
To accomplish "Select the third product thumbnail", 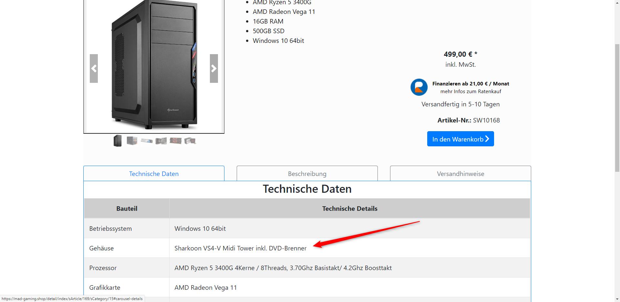I will [147, 141].
